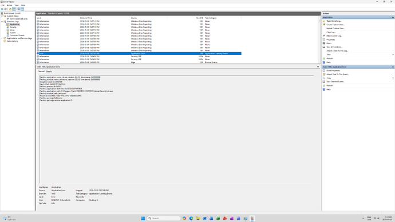395x222 pixels.
Task: Click Import Custom View action
Action: point(335,29)
